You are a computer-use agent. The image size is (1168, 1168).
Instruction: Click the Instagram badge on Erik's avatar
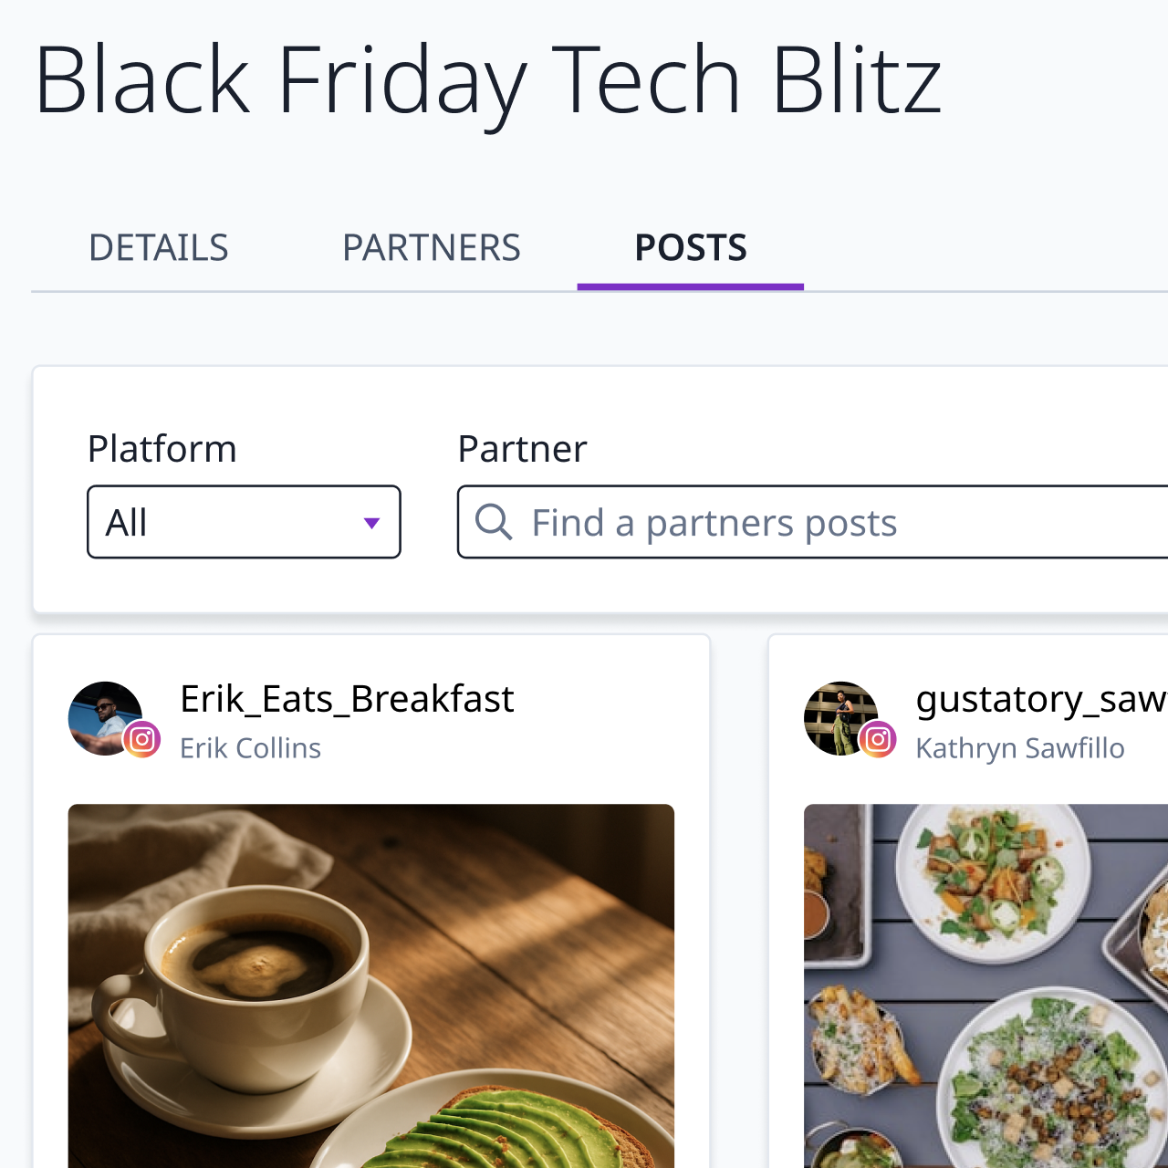[142, 739]
